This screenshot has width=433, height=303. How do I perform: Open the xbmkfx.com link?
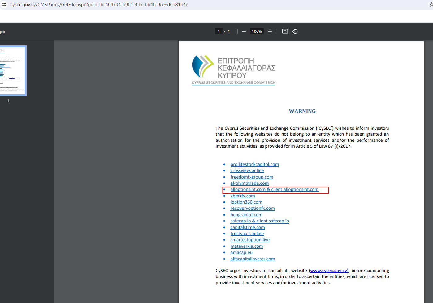tap(243, 196)
